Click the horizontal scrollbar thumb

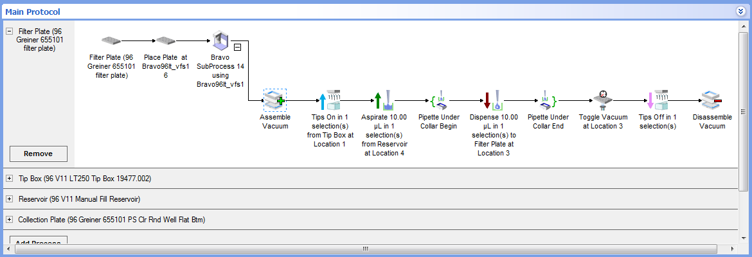pos(366,249)
